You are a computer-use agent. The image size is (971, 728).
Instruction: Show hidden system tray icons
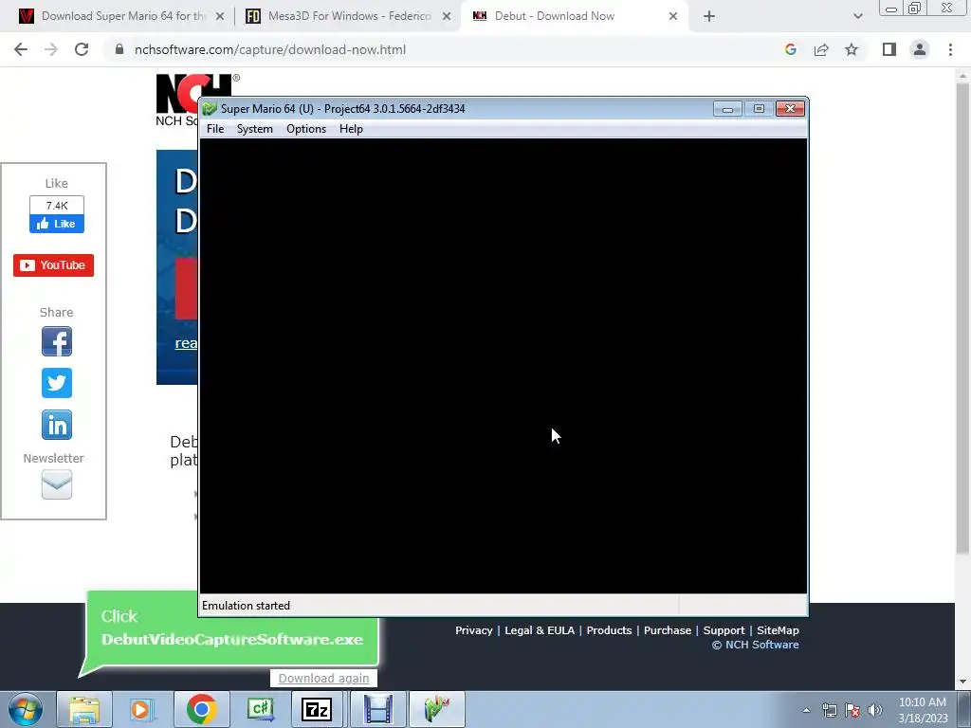(806, 710)
